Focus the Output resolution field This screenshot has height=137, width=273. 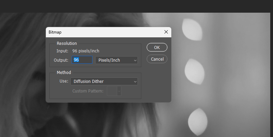tap(82, 60)
